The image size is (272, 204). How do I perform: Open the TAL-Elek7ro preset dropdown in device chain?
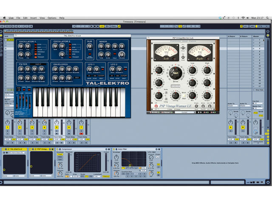17,153
